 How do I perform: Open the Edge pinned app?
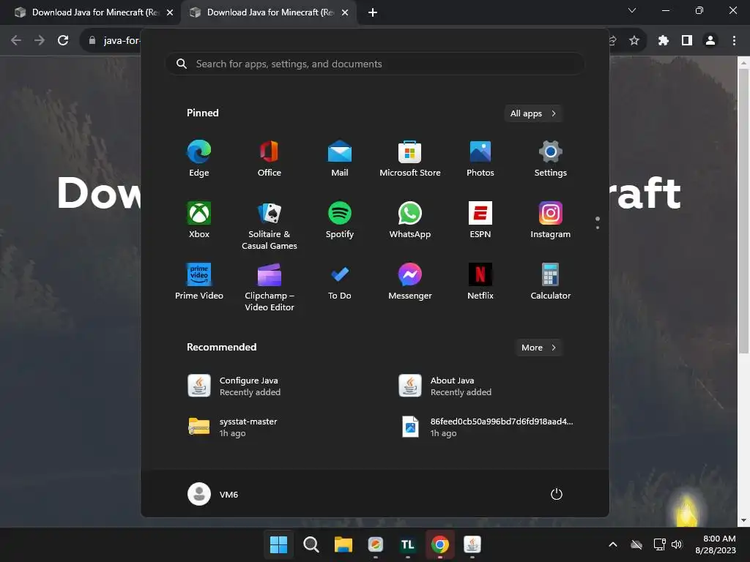coord(199,158)
